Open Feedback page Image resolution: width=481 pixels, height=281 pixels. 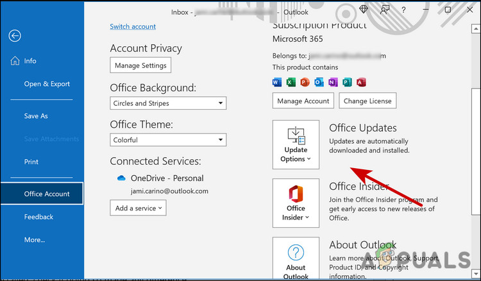pyautogui.click(x=38, y=217)
